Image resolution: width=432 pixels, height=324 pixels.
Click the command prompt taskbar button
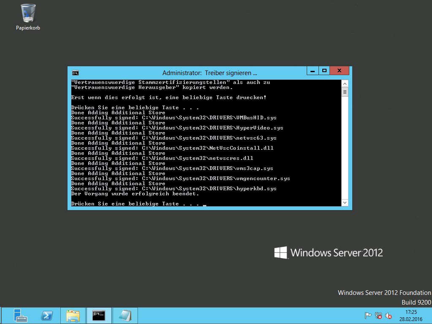point(99,316)
